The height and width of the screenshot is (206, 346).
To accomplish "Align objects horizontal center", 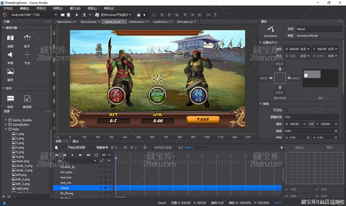I will tap(169, 15).
